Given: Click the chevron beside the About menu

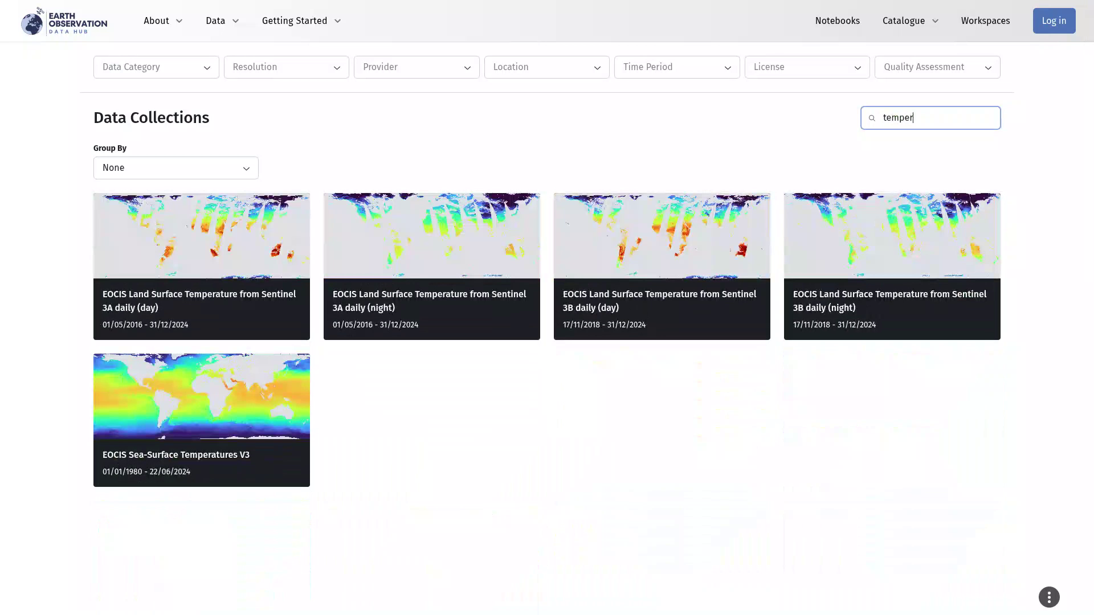Looking at the screenshot, I should click(179, 21).
